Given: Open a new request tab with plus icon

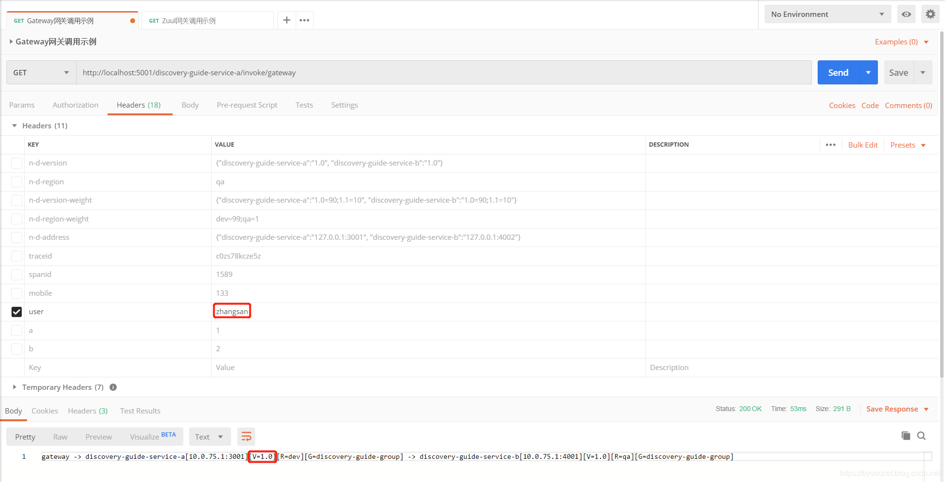Looking at the screenshot, I should pos(287,20).
